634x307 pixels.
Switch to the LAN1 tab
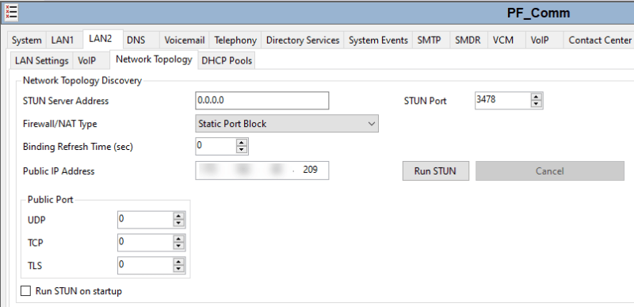63,40
